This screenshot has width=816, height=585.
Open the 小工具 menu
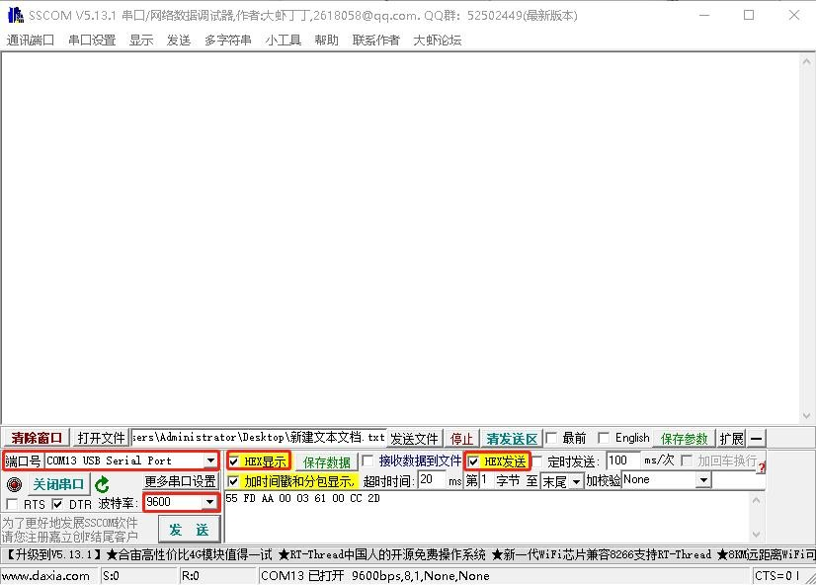pyautogui.click(x=283, y=41)
